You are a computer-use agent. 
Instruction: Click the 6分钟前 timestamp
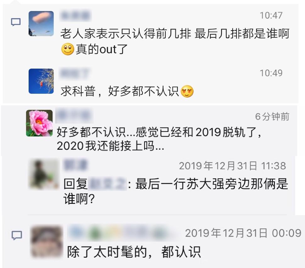pos(272,116)
